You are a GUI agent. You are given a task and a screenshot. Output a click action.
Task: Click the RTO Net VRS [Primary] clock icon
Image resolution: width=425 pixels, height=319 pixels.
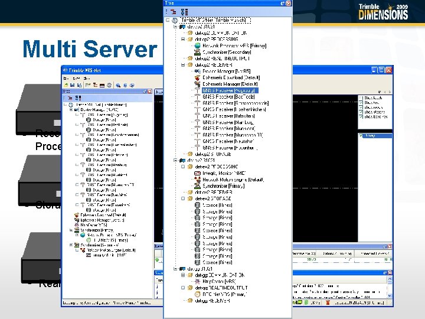coord(197,294)
